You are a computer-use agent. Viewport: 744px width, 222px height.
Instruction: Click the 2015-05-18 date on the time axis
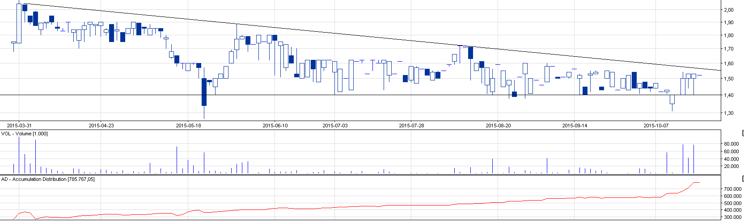pyautogui.click(x=188, y=126)
